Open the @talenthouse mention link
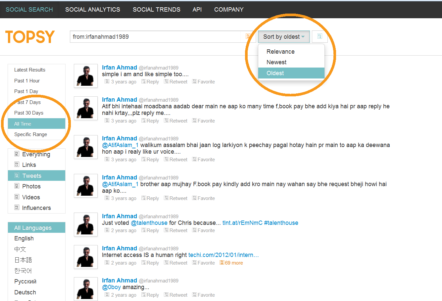442x301 pixels. coord(149,223)
